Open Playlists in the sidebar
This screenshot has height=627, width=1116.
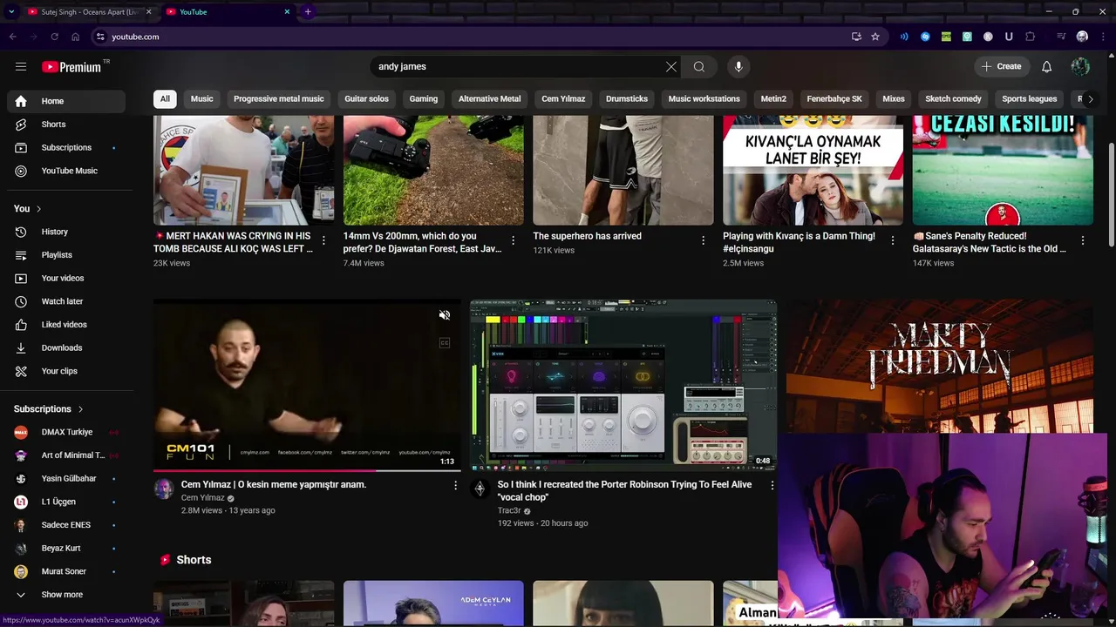(66, 255)
